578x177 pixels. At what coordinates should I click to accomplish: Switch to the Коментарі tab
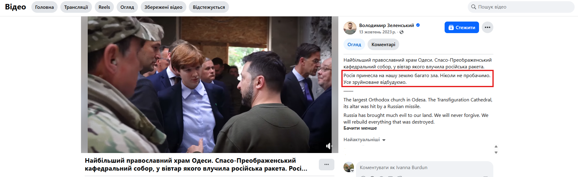point(383,44)
